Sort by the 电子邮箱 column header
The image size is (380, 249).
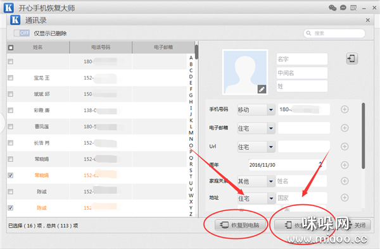[x=163, y=47]
